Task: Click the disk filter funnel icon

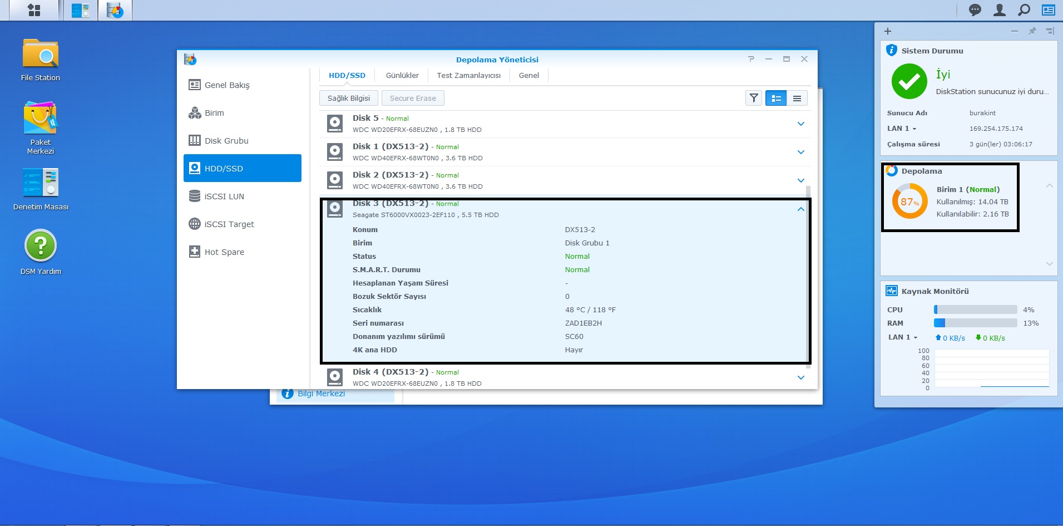Action: pyautogui.click(x=754, y=98)
